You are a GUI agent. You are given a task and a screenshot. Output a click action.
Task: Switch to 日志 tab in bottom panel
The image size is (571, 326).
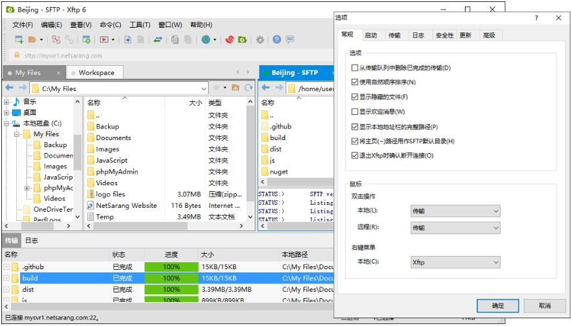tap(32, 240)
